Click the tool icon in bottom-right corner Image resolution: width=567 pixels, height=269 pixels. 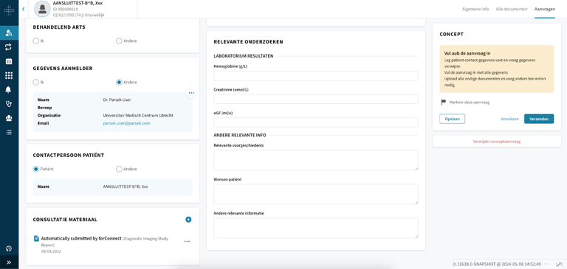pyautogui.click(x=559, y=265)
